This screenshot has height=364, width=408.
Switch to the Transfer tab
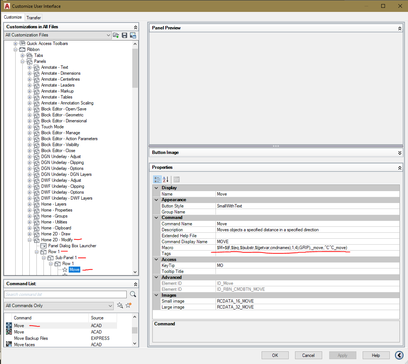[33, 17]
